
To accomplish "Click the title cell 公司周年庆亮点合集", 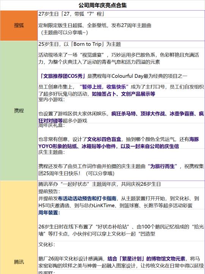I will 102,5.
